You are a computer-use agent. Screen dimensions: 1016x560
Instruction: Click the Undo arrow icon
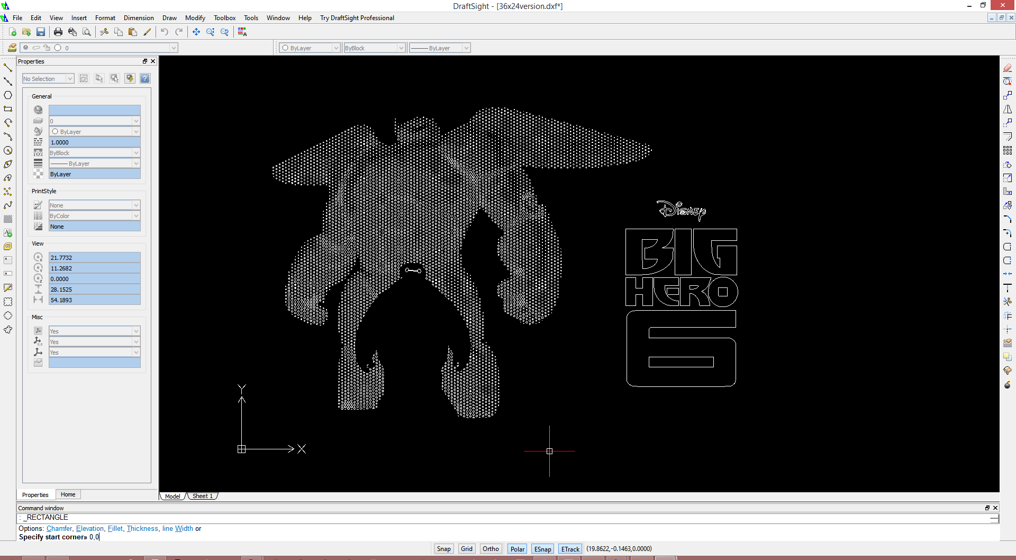coord(165,32)
